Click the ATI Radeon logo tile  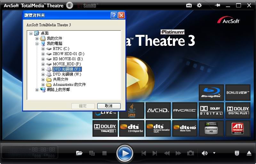click(238, 128)
